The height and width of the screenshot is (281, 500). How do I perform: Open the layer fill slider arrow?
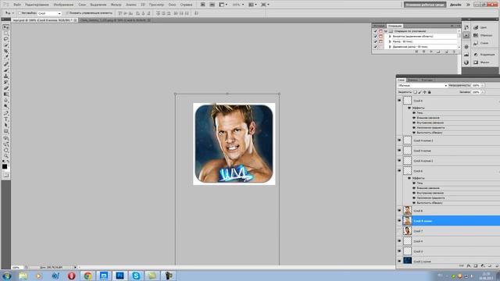[483, 92]
